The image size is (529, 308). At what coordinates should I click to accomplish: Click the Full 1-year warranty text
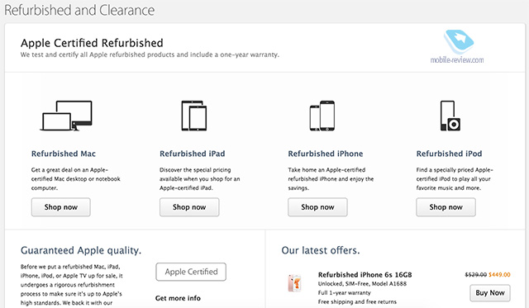[x=344, y=293]
